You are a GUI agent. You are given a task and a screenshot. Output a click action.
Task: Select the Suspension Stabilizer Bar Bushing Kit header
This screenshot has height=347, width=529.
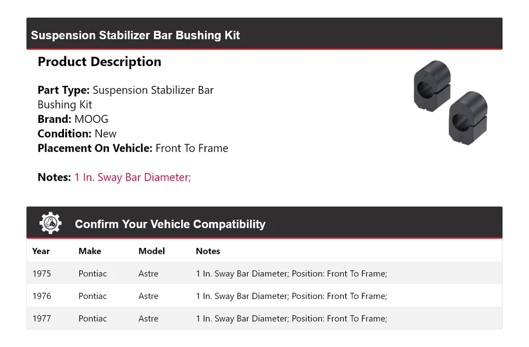pyautogui.click(x=136, y=35)
